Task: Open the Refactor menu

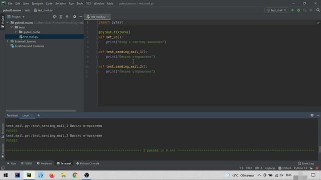Action: point(61,3)
